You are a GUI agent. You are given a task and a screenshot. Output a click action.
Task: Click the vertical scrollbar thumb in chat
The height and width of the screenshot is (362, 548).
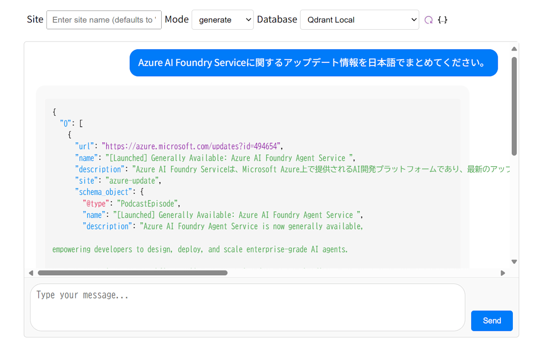pyautogui.click(x=514, y=106)
